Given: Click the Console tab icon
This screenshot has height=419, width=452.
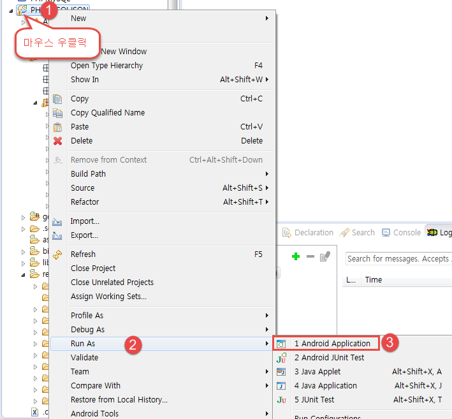Looking at the screenshot, I should pos(386,233).
